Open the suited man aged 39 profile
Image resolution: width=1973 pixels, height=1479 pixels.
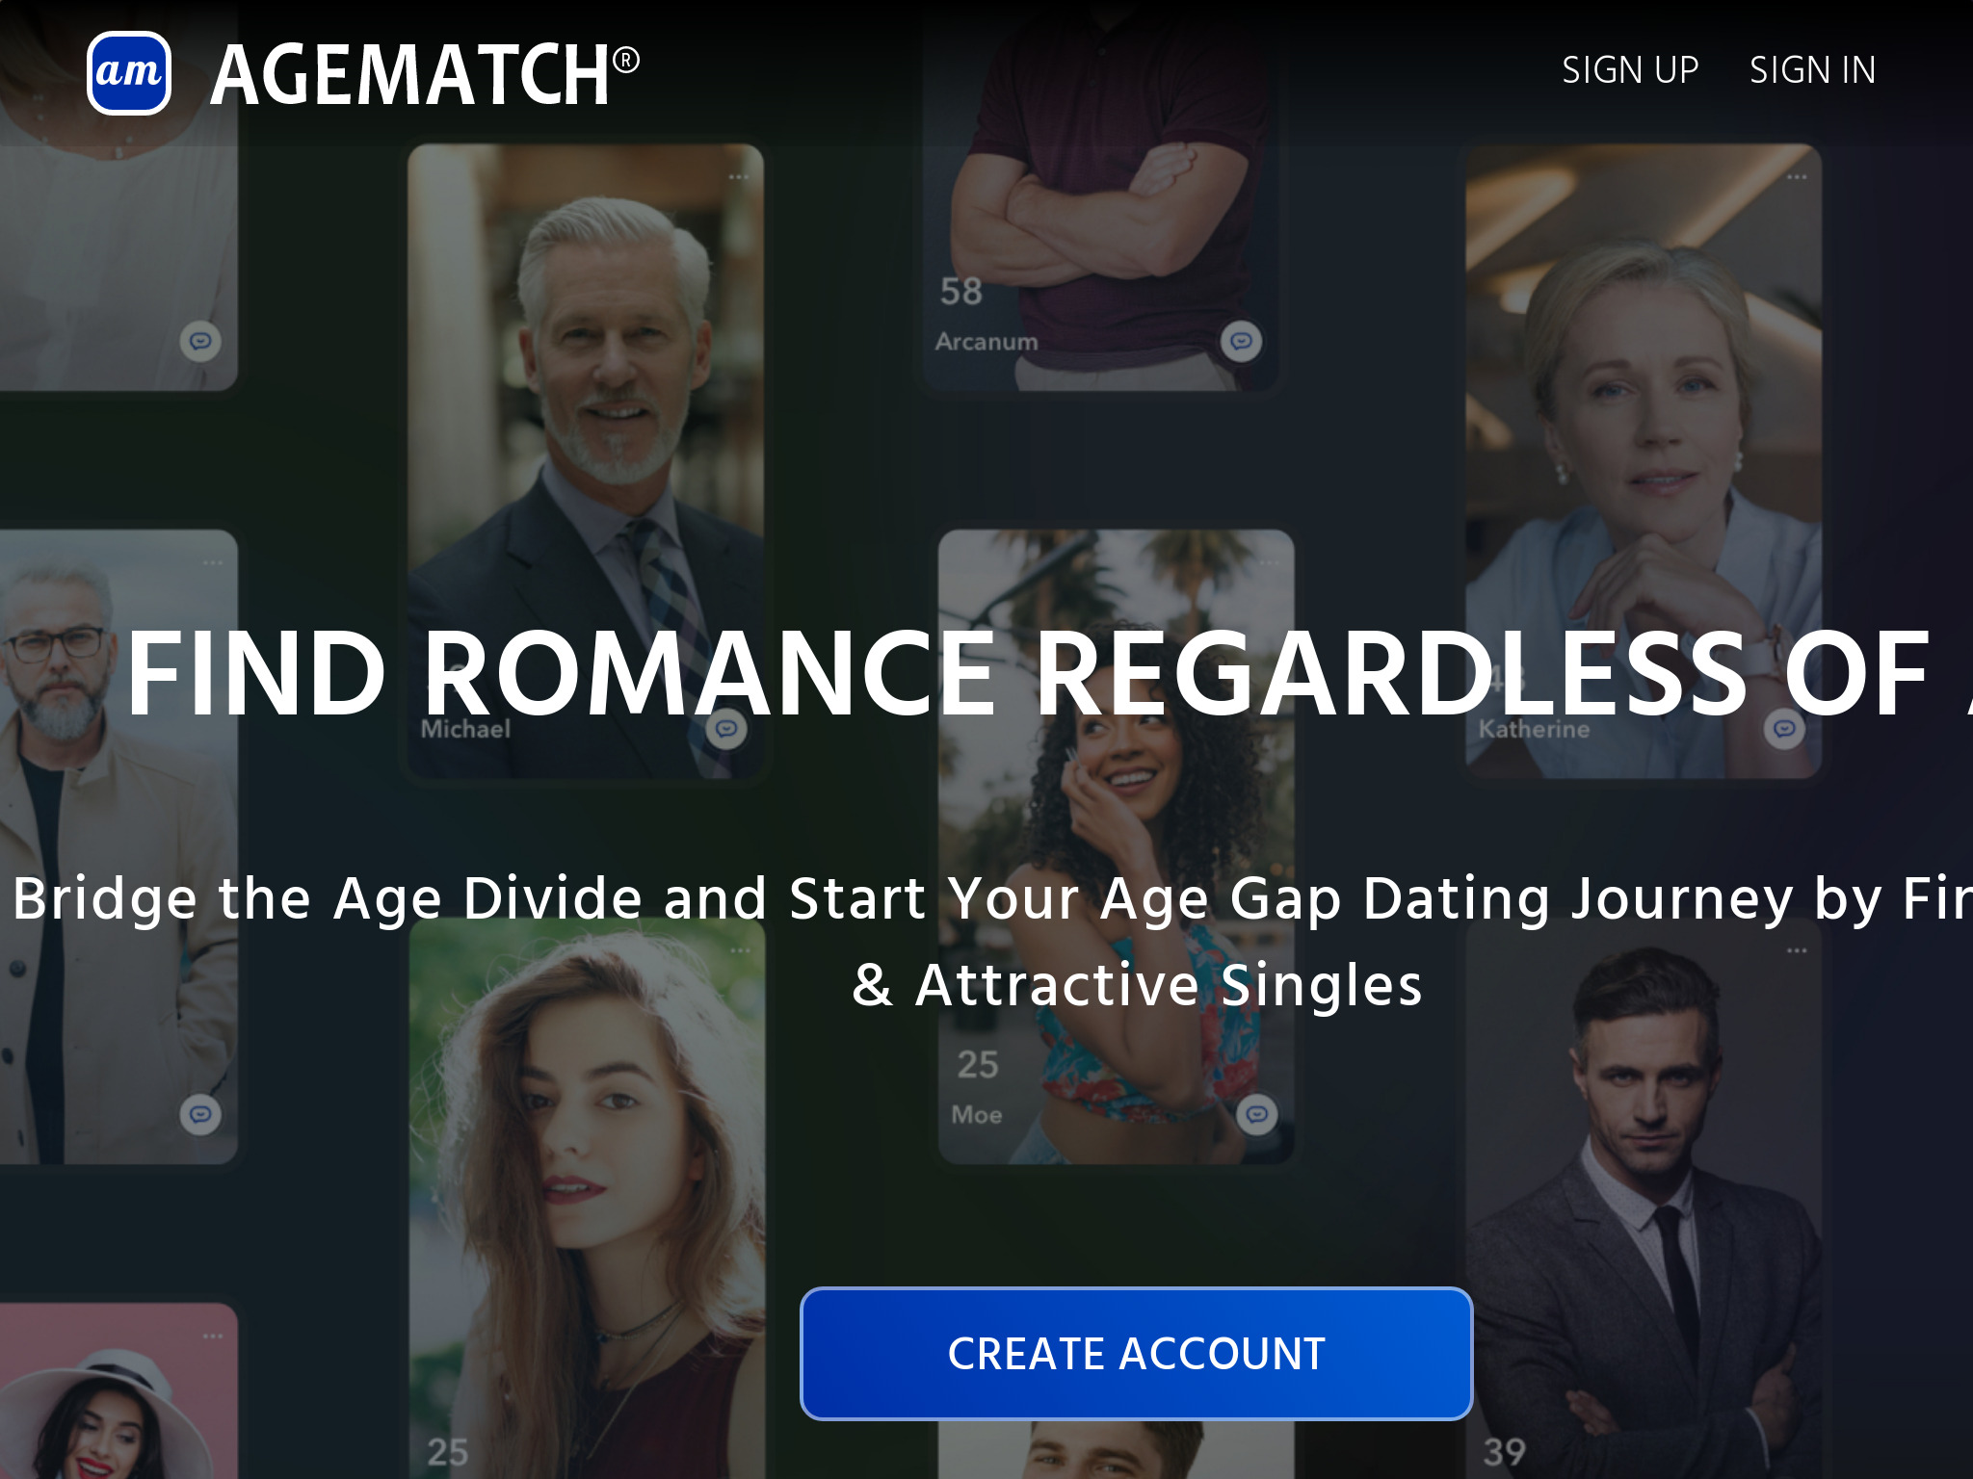point(1644,1198)
